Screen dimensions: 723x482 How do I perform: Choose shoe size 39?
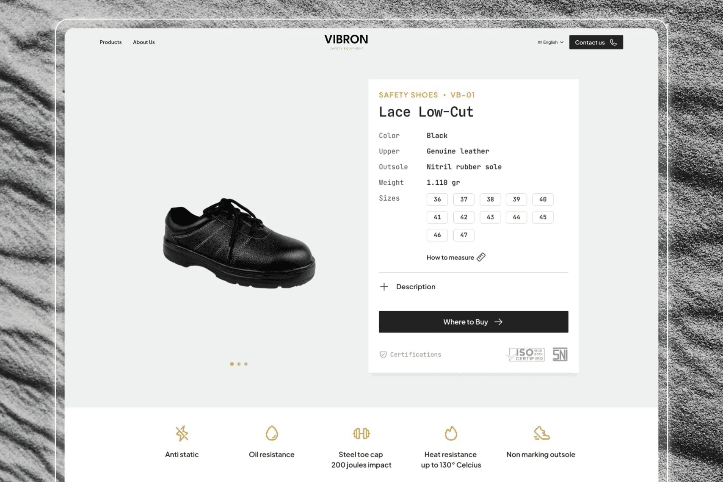[x=516, y=199]
